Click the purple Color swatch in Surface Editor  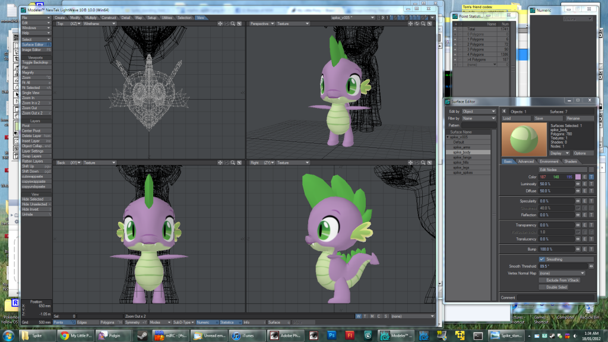(x=578, y=177)
